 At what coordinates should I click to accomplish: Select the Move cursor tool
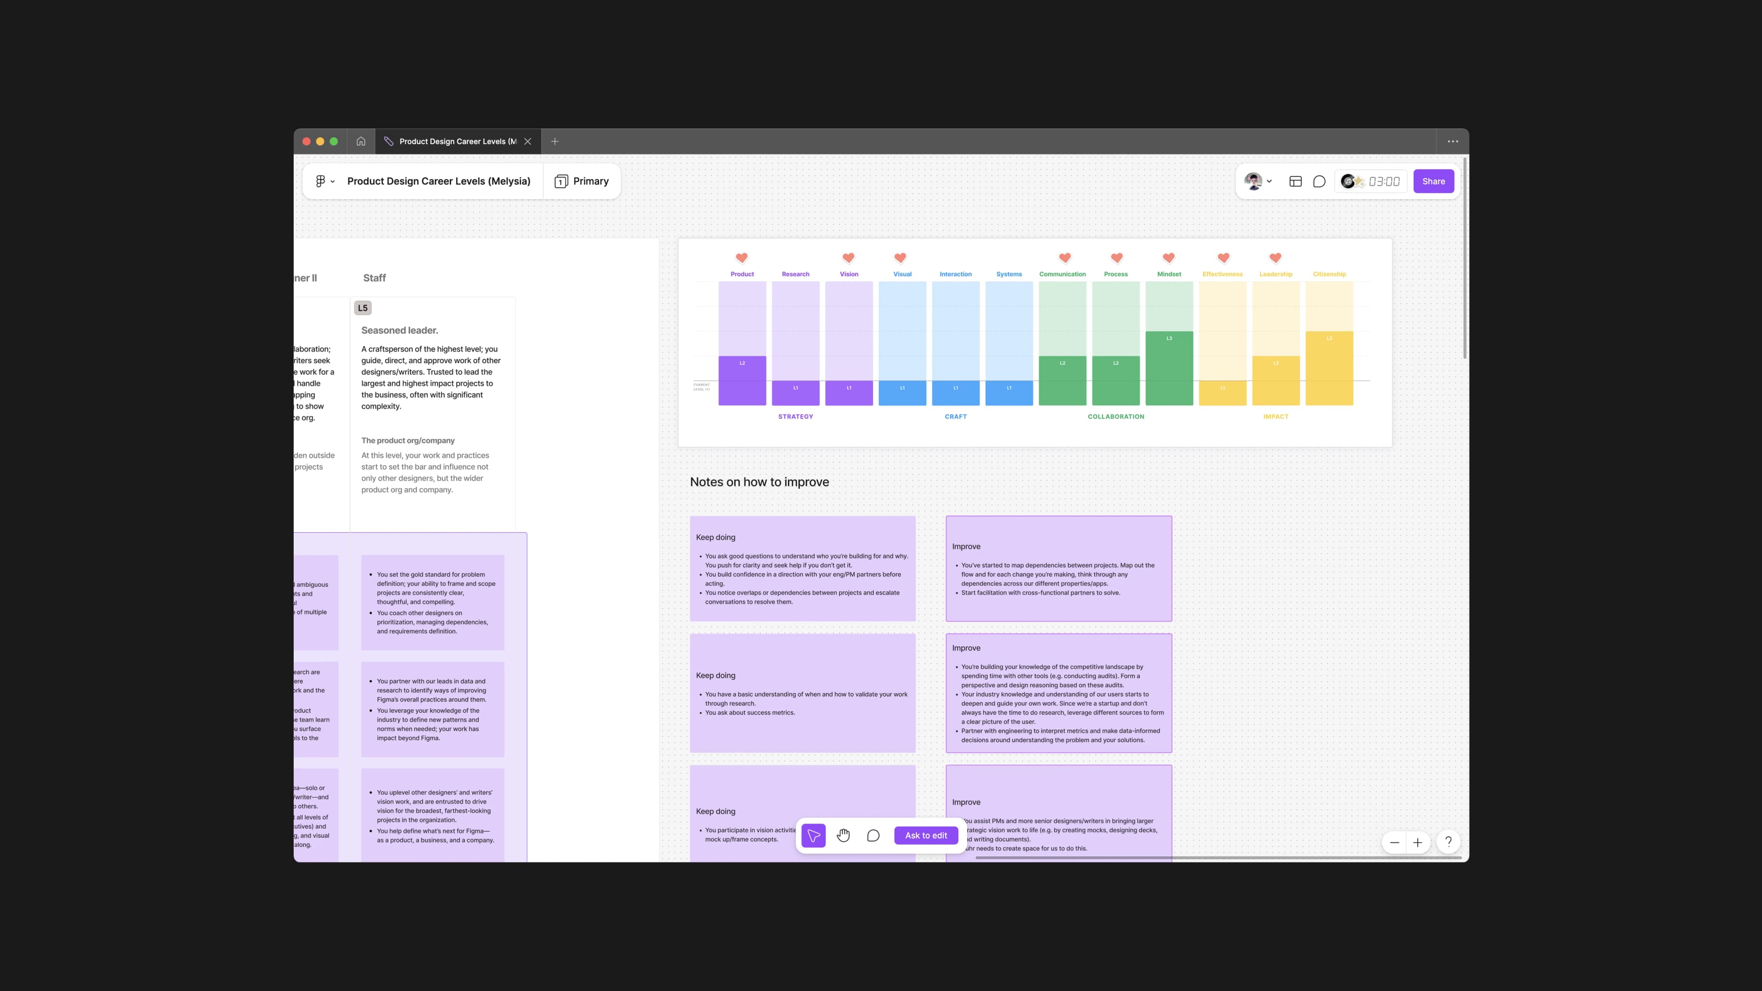tap(813, 835)
